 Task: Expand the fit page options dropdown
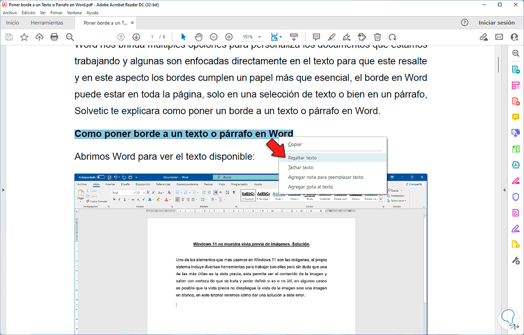pos(281,37)
